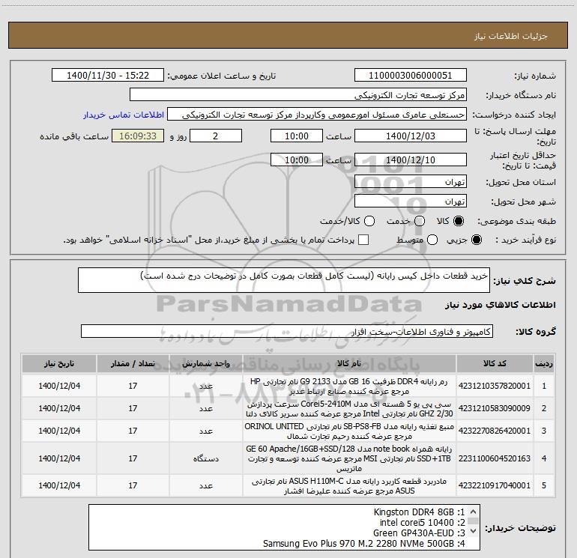Click the response deadline time 10:00 field
Screen dimensions: 577x558
(297, 136)
